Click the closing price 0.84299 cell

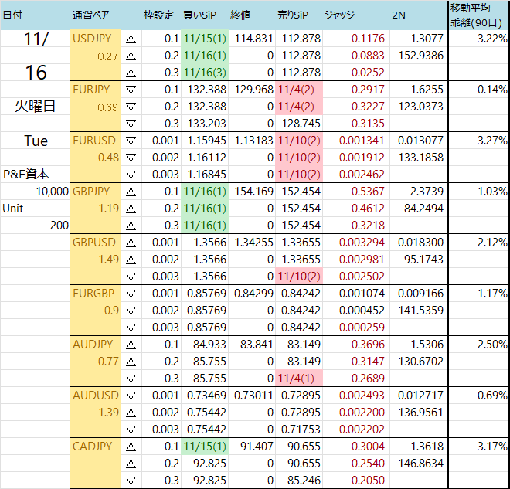pyautogui.click(x=252, y=294)
